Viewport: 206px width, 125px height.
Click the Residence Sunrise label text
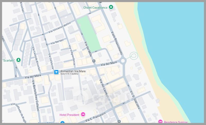(176, 122)
